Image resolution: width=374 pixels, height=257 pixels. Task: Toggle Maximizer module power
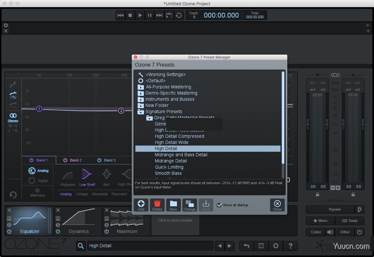point(107,231)
